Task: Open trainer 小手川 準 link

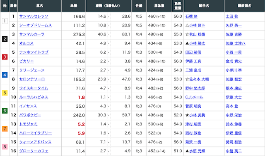Action: tap(234, 70)
